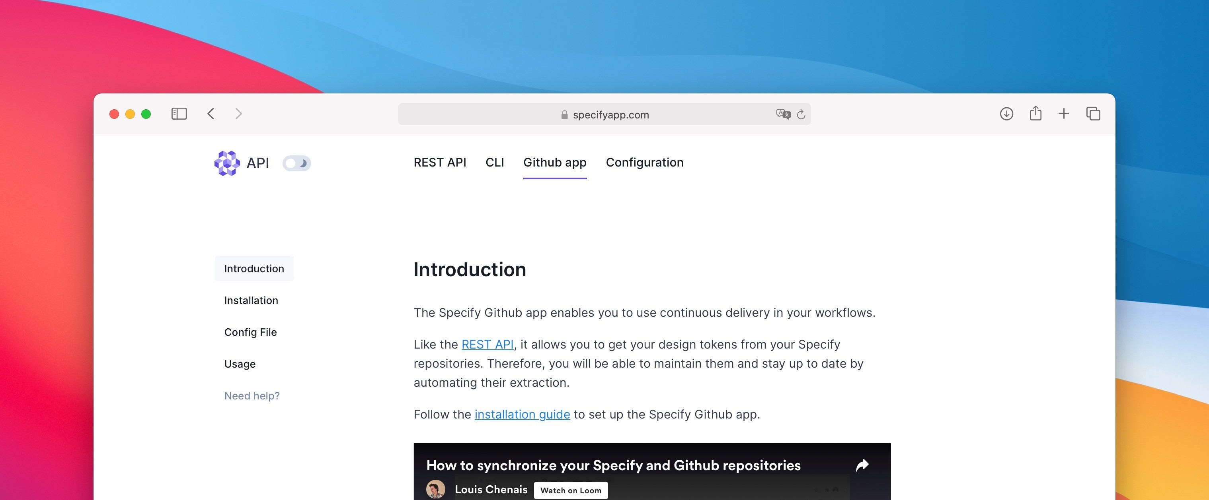
Task: Close the Safari window with red button
Action: 114,114
